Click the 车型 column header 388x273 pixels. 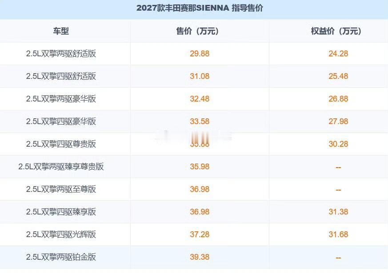point(61,31)
